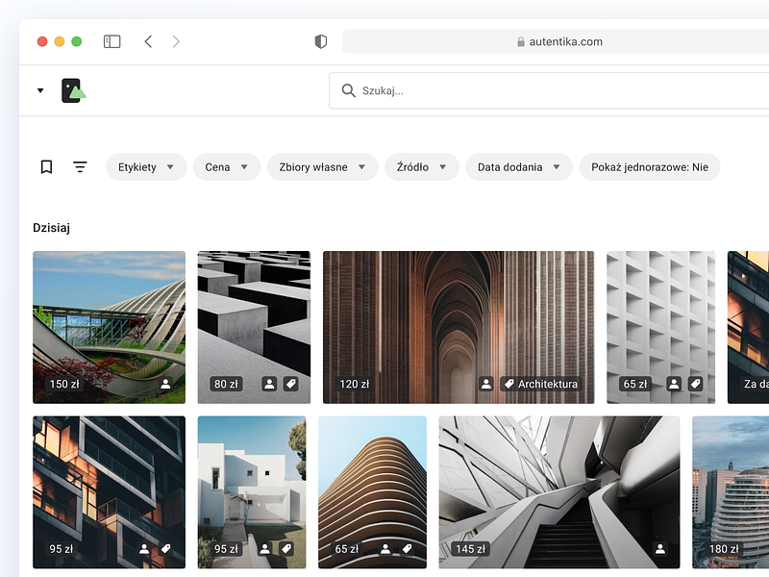Viewport: 769px width, 577px height.
Task: Open the Etykiety dropdown
Action: pyautogui.click(x=146, y=166)
